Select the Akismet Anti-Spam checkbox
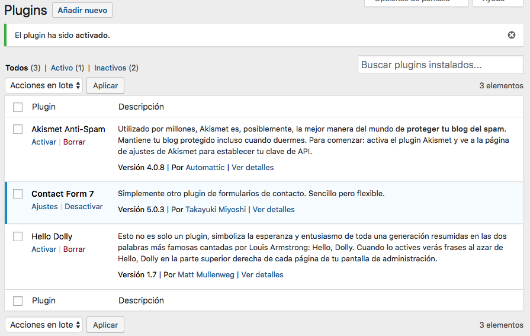The height and width of the screenshot is (336, 530). coord(18,129)
